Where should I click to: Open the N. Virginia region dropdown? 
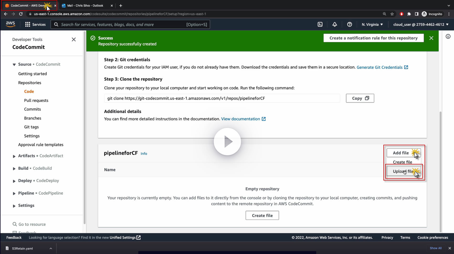pos(372,24)
